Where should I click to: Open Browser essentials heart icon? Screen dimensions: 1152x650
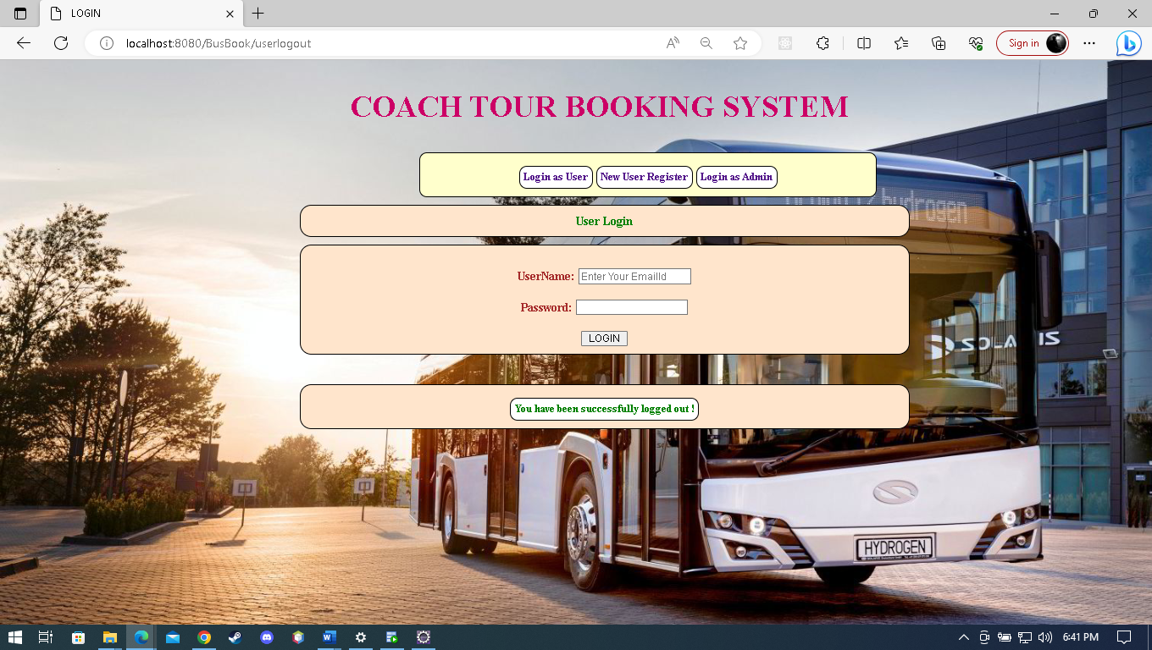[975, 42]
